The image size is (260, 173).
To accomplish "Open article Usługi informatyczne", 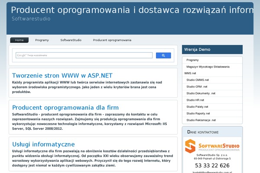I will [43, 144].
